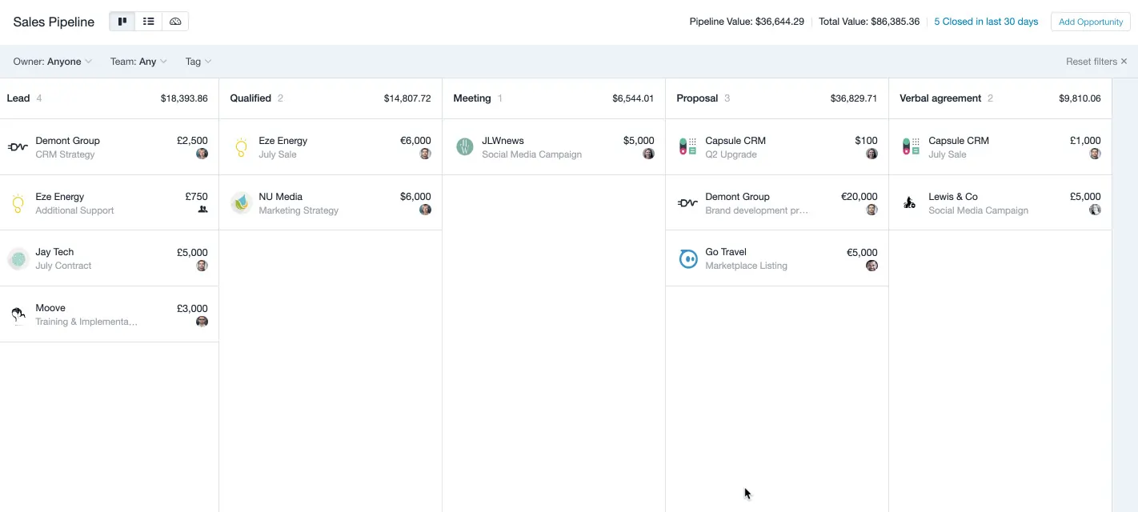
Task: Open the Moove opportunity name
Action: coord(50,308)
